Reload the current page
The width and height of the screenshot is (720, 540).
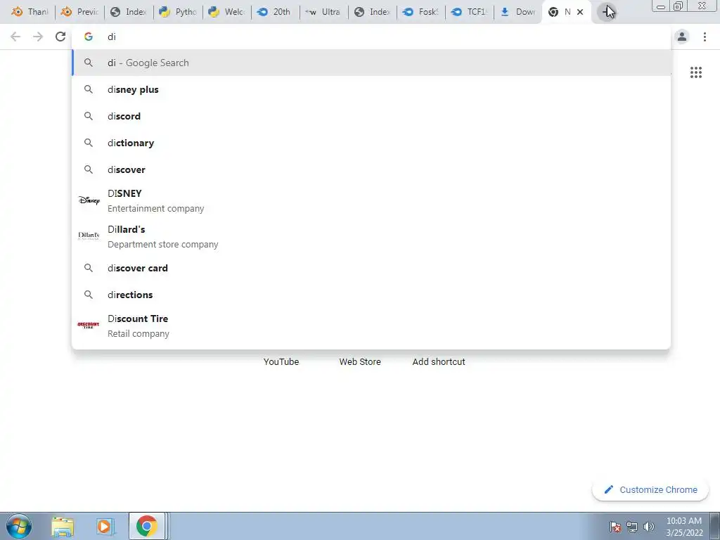click(x=60, y=37)
